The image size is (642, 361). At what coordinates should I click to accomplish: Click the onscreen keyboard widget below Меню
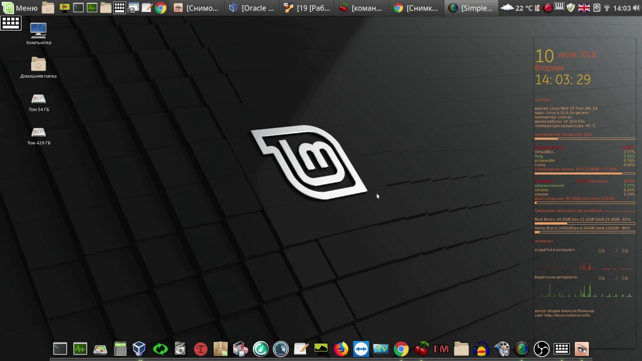[x=11, y=23]
